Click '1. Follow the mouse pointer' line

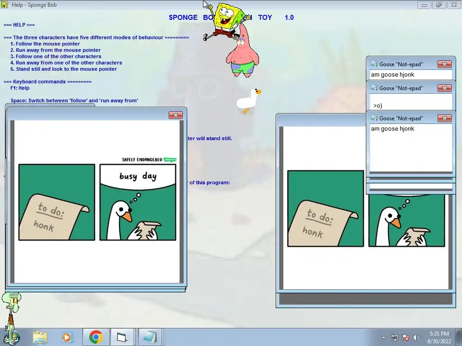45,44
